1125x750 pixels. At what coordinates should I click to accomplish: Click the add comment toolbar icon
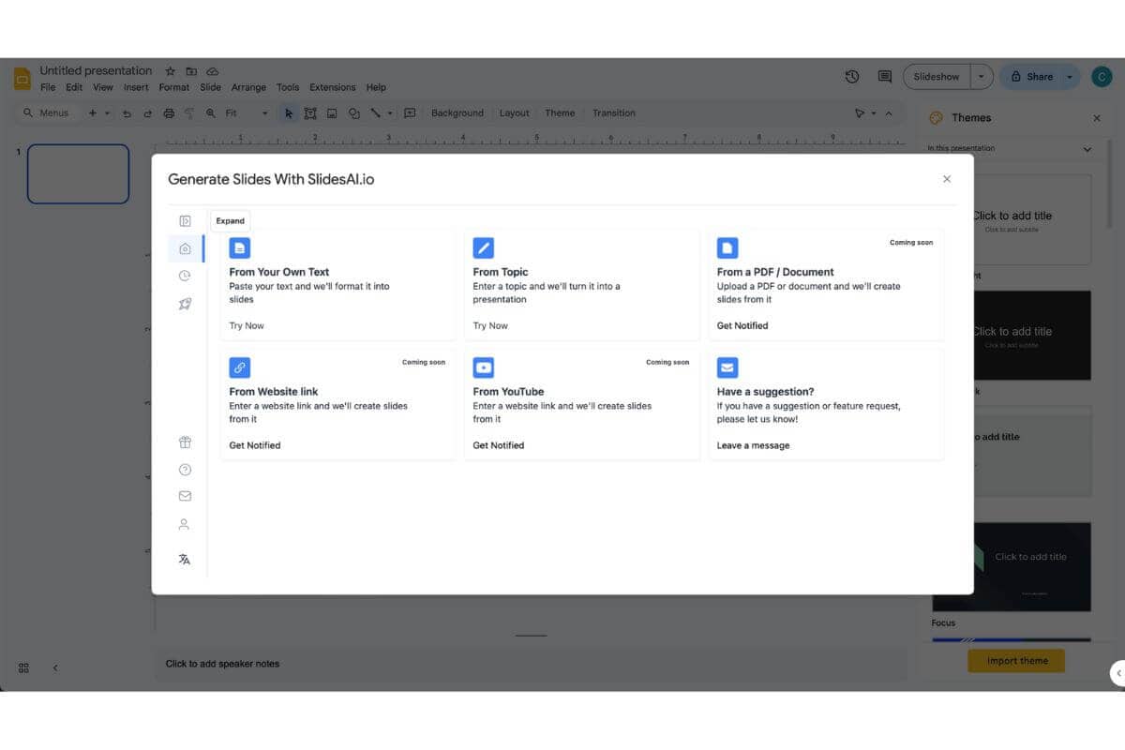410,113
